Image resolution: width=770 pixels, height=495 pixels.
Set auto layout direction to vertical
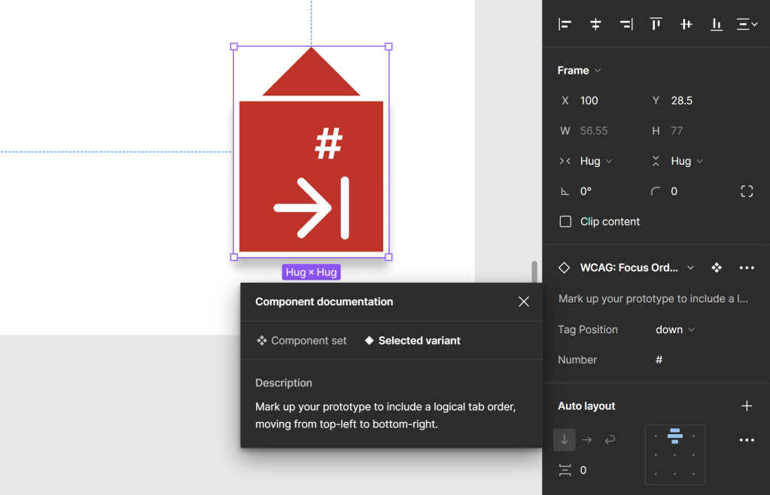coord(565,440)
